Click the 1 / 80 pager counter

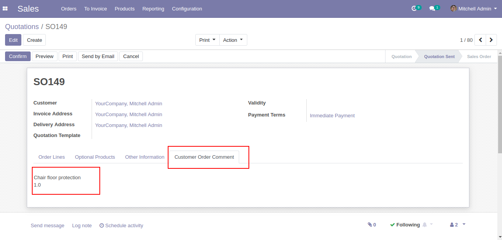466,40
